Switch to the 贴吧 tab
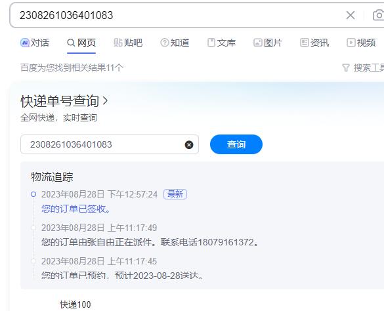This screenshot has height=311, width=384. pyautogui.click(x=128, y=43)
